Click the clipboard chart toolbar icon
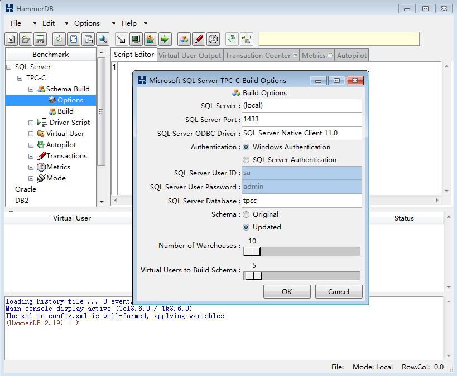Image resolution: width=457 pixels, height=376 pixels. pyautogui.click(x=74, y=38)
